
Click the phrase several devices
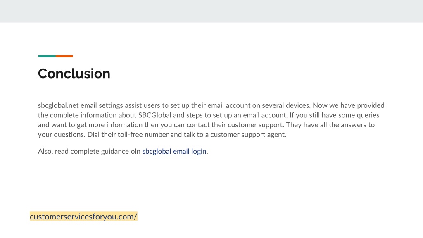click(286, 105)
